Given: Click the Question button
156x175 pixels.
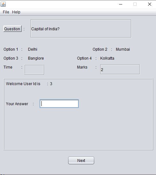Looking at the screenshot, I should pyautogui.click(x=12, y=29).
